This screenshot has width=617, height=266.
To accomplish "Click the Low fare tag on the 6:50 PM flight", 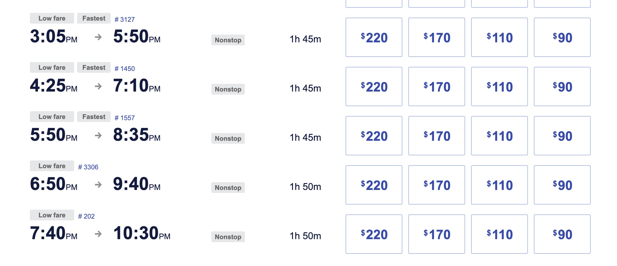I will [52, 166].
